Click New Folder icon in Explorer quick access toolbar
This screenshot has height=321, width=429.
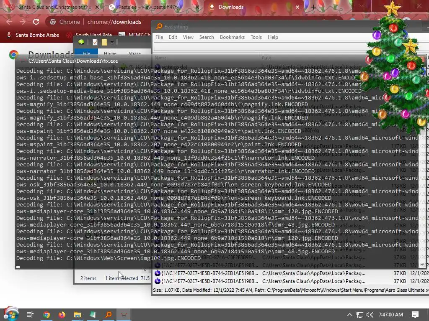[104, 42]
